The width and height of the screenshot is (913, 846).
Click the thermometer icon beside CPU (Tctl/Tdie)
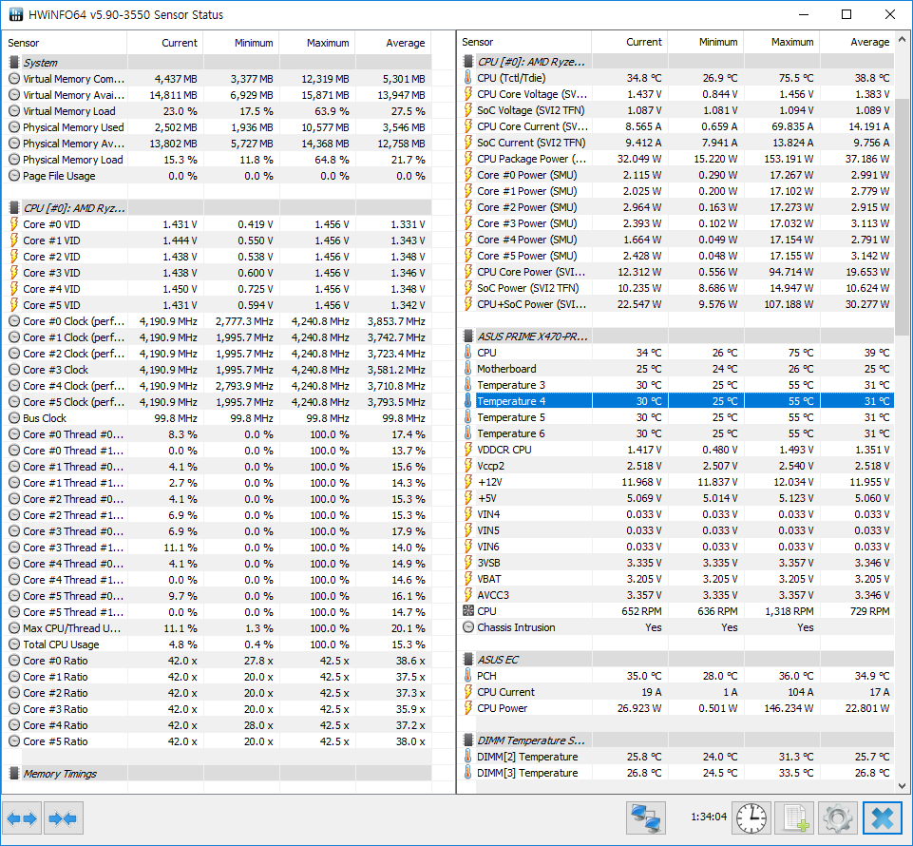pyautogui.click(x=468, y=78)
